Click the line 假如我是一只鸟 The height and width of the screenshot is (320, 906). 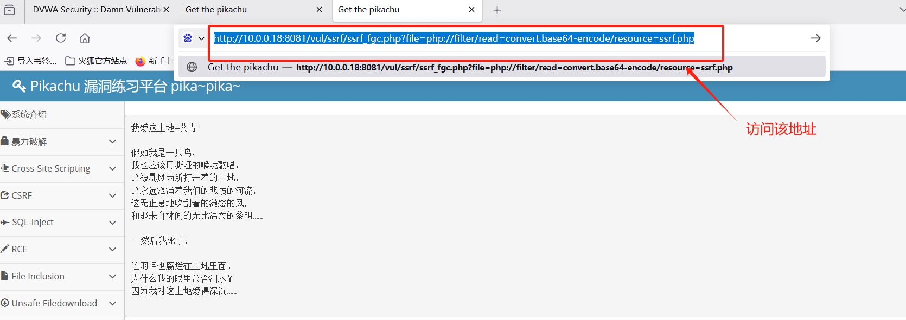pos(163,153)
